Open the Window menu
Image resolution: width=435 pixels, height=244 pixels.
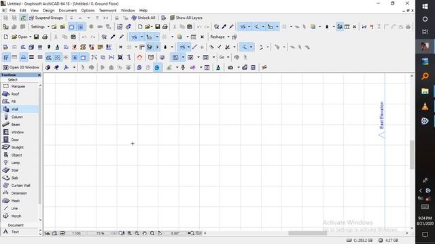(x=128, y=10)
